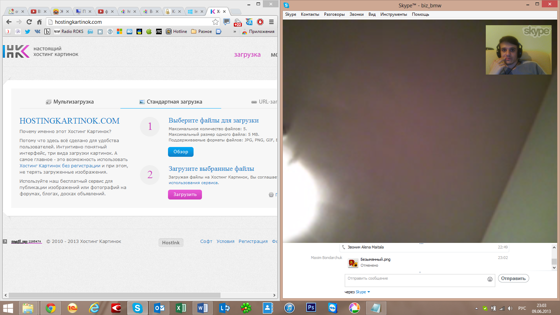
Task: Open the Chrome hamburger menu
Action: click(x=271, y=22)
